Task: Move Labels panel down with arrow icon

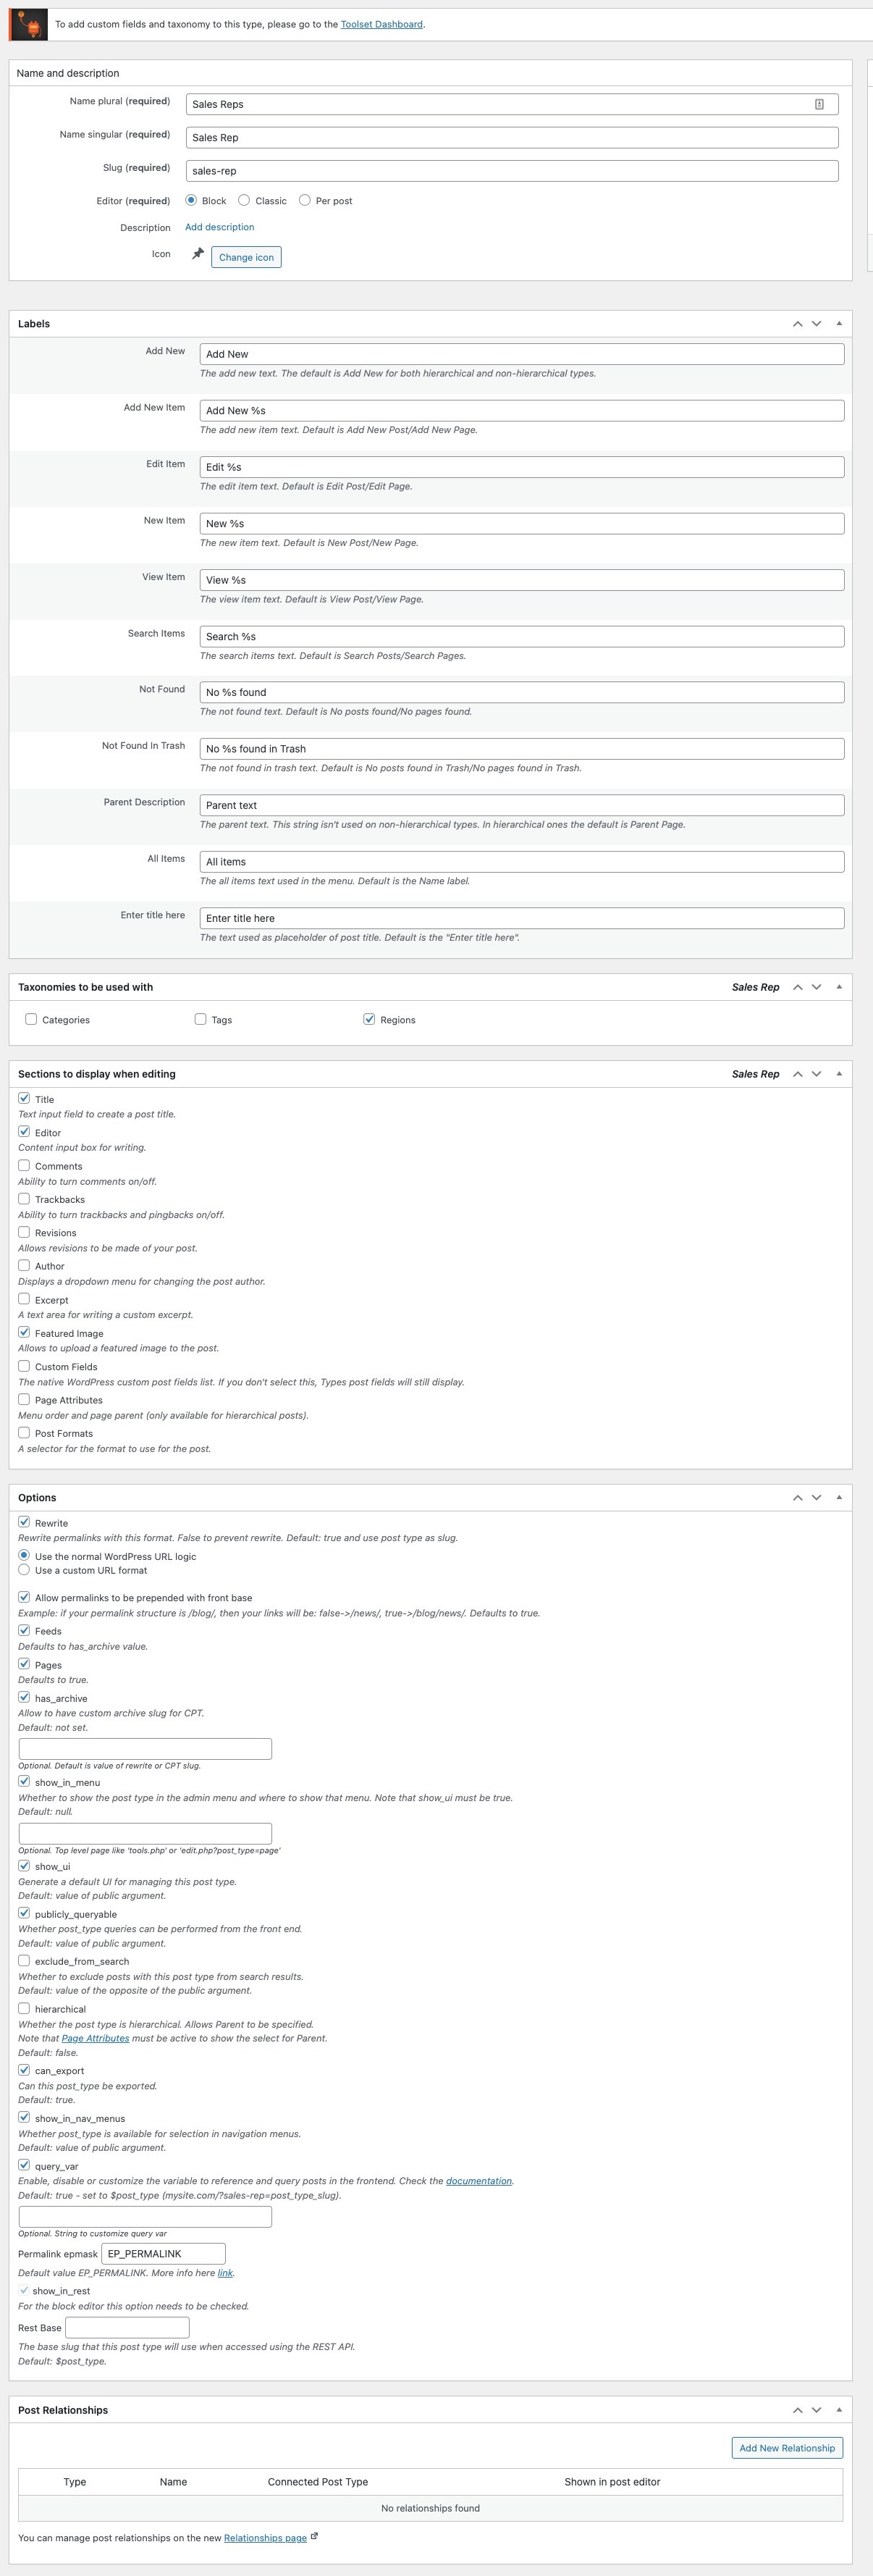Action: [x=816, y=324]
